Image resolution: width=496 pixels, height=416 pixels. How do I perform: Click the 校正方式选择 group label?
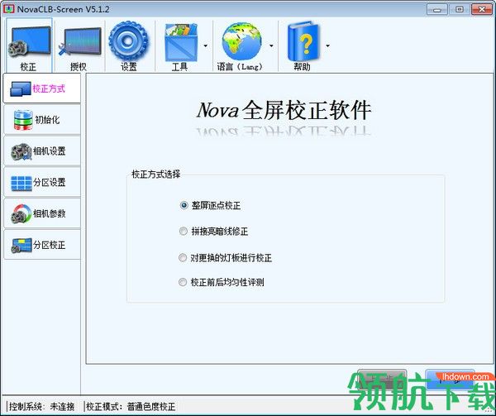(x=156, y=175)
